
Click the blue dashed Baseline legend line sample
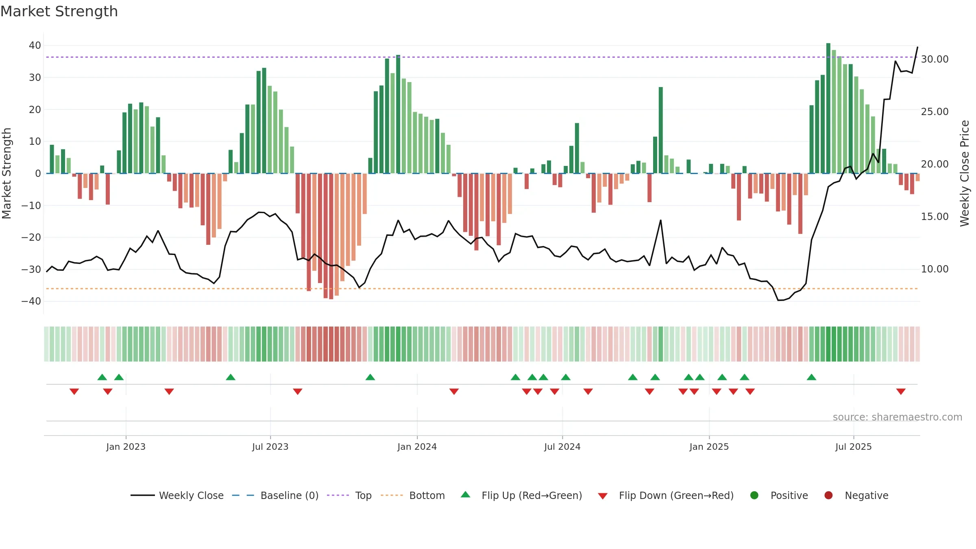coord(243,495)
